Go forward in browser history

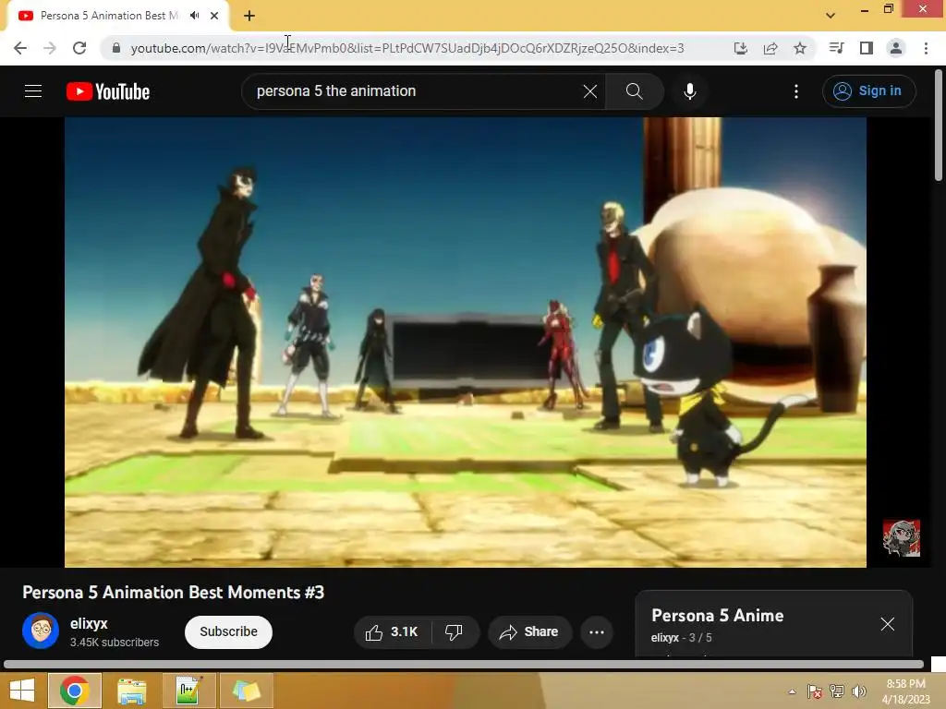tap(50, 48)
